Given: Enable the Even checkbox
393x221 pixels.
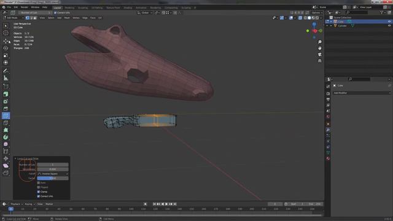Looking at the screenshot, I should 38,183.
